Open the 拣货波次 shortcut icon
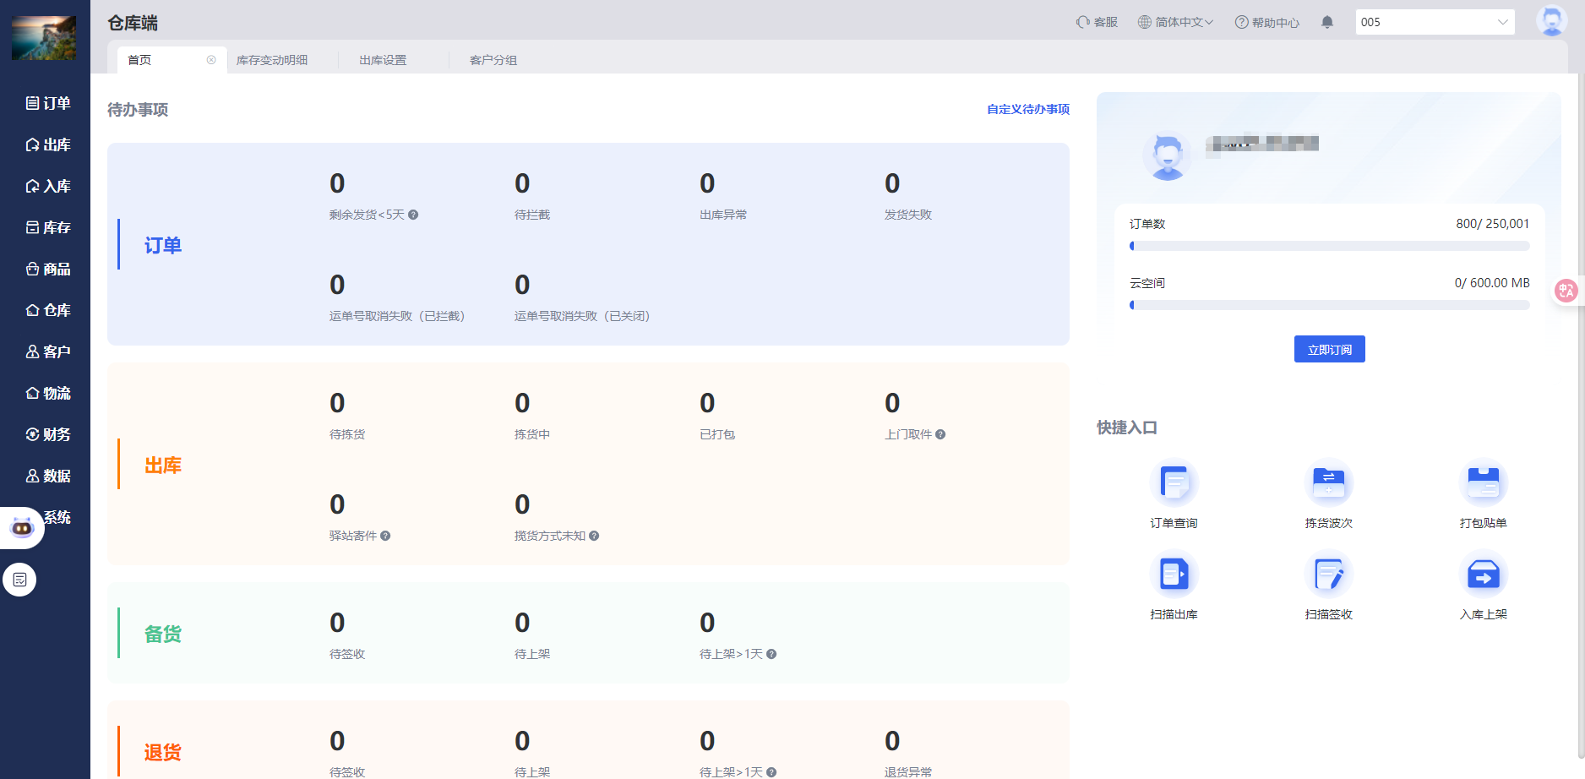Image resolution: width=1585 pixels, height=779 pixels. click(1328, 483)
